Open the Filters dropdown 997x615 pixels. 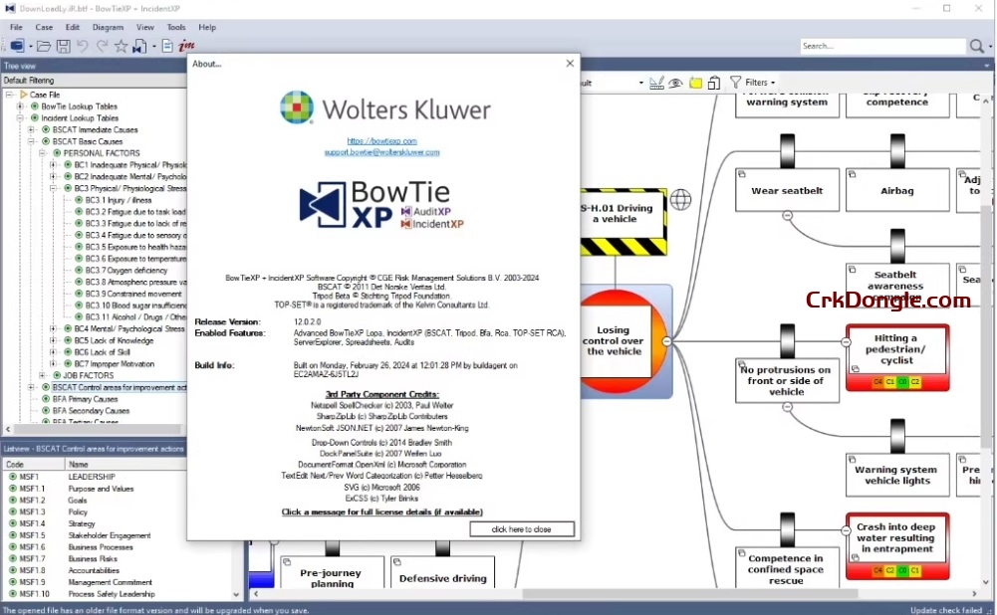(x=754, y=83)
